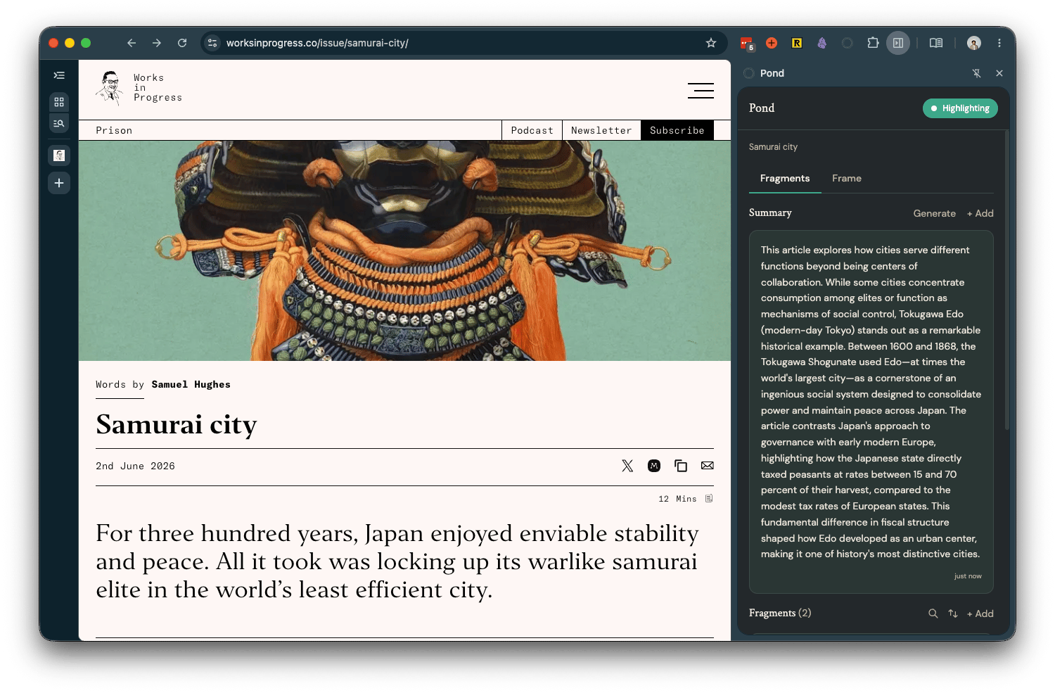Screen dimensions: 1055x693
Task: Open the dark circle extension icon
Action: tap(848, 43)
